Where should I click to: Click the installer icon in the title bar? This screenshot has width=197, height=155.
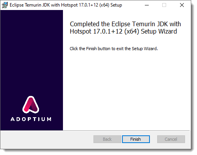(x=5, y=5)
